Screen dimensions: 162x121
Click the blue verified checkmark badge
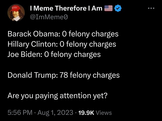point(118,8)
